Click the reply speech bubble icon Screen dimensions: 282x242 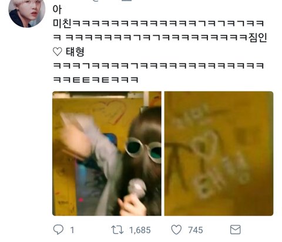point(58,230)
